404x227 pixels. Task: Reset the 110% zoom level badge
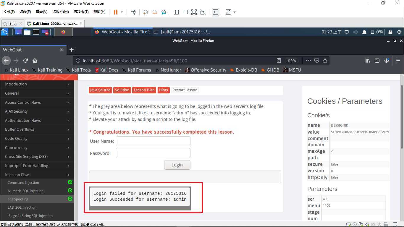[x=291, y=61]
